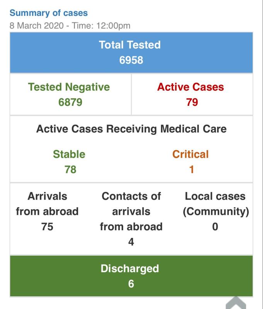Viewport: 263px width, 309px height.
Task: Tap the contacts of arrivals count 4
Action: coord(131,242)
